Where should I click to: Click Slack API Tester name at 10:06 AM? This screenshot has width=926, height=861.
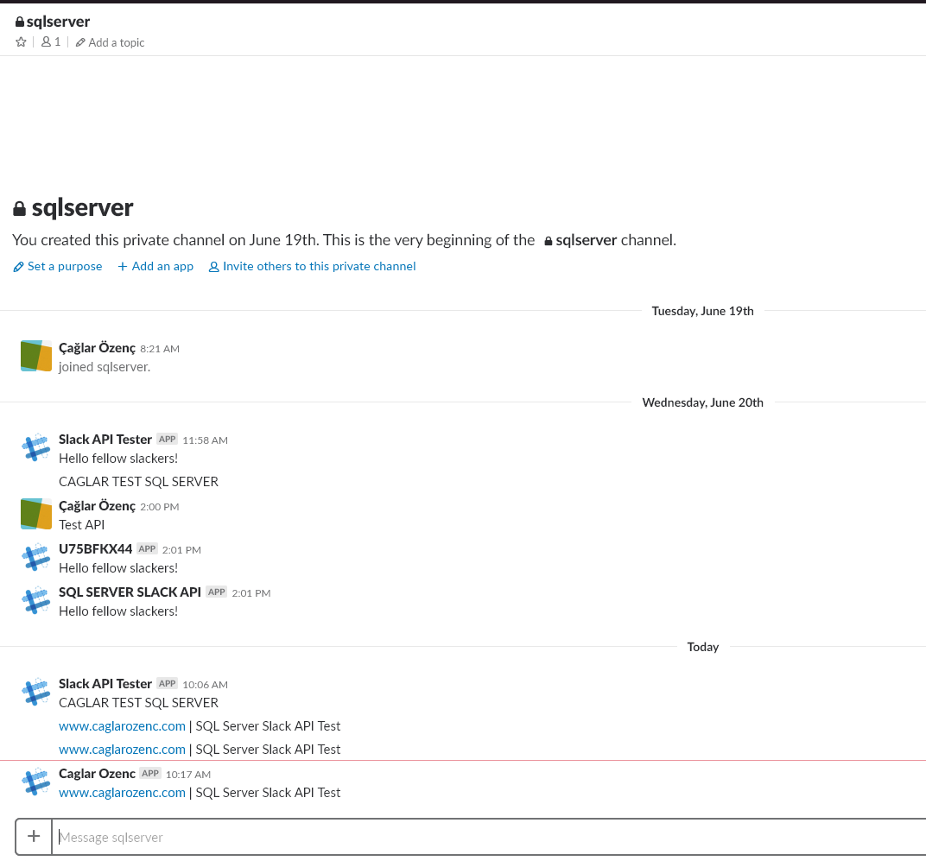[x=105, y=684]
